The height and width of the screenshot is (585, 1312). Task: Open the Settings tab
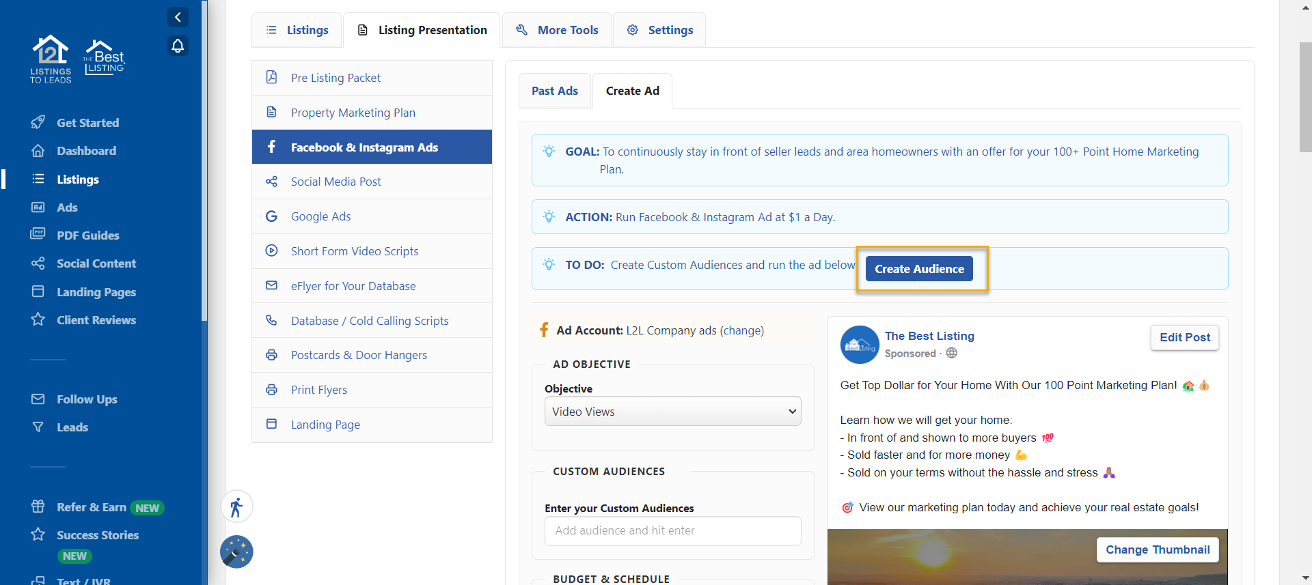tap(659, 30)
